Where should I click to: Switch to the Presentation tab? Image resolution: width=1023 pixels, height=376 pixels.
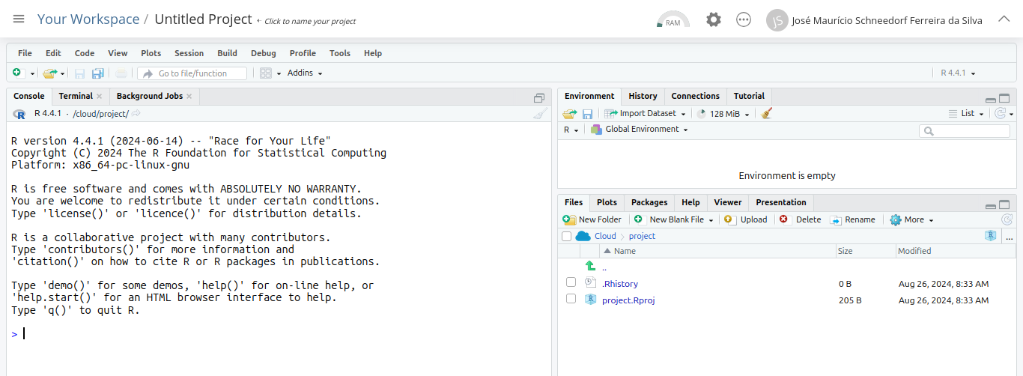tap(781, 202)
